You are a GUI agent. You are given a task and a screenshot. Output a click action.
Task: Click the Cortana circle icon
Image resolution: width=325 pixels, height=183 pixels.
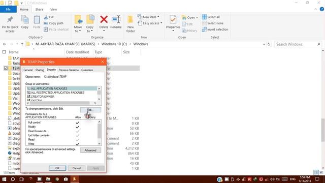pyautogui.click(x=13, y=179)
